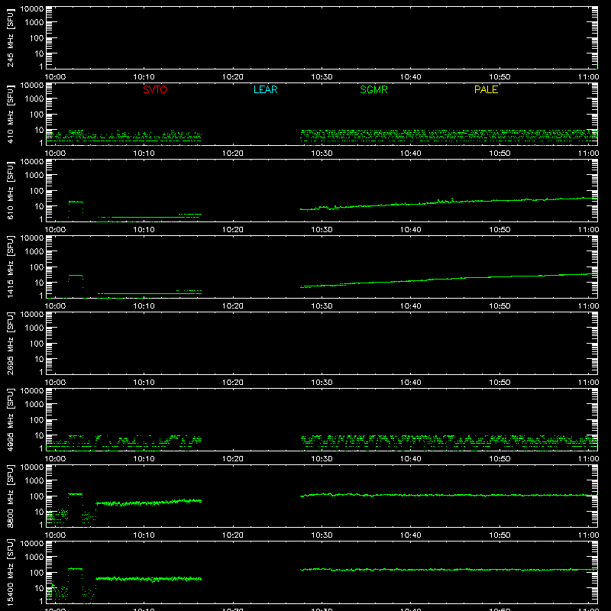This screenshot has height=611, width=611.
Task: Click the 100 tick label on 610 MHz axis
Action: coord(37,191)
